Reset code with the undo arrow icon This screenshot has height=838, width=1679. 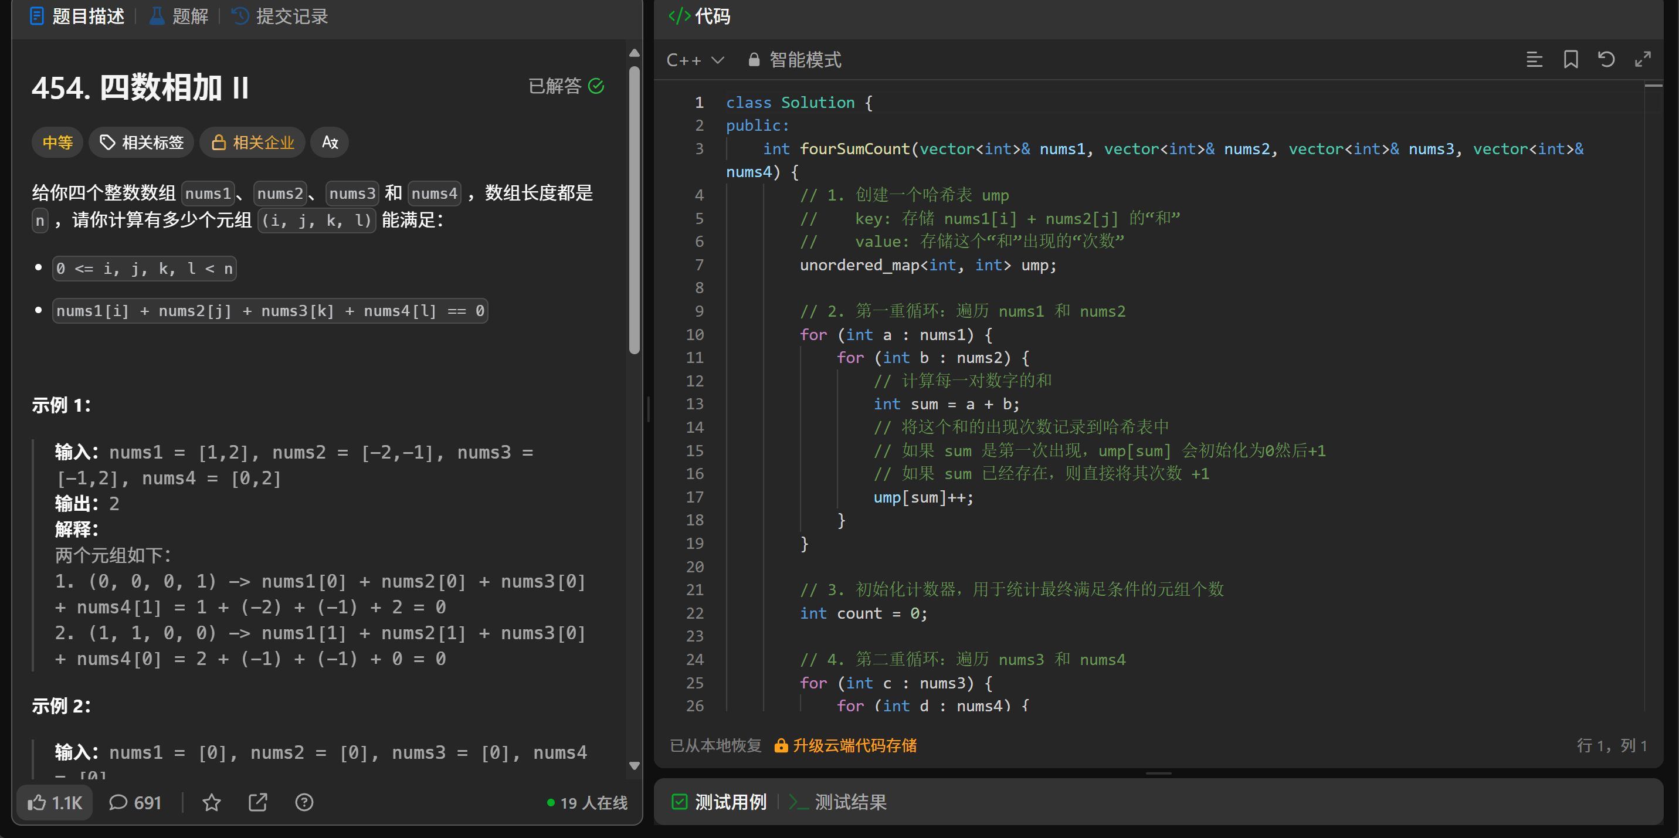pyautogui.click(x=1606, y=60)
